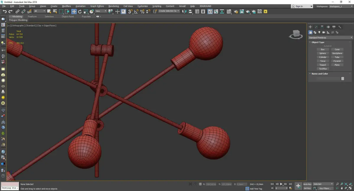Open Select by Name list
The width and height of the screenshot is (354, 191).
tap(55, 11)
